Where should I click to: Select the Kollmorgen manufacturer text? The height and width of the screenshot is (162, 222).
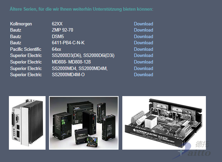click(x=21, y=24)
